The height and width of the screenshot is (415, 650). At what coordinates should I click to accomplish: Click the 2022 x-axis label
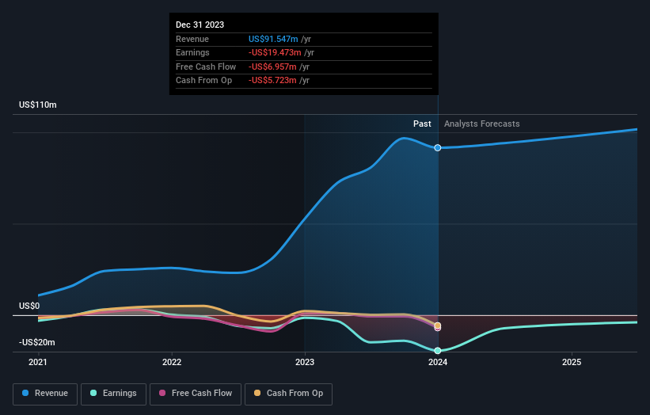pos(172,362)
